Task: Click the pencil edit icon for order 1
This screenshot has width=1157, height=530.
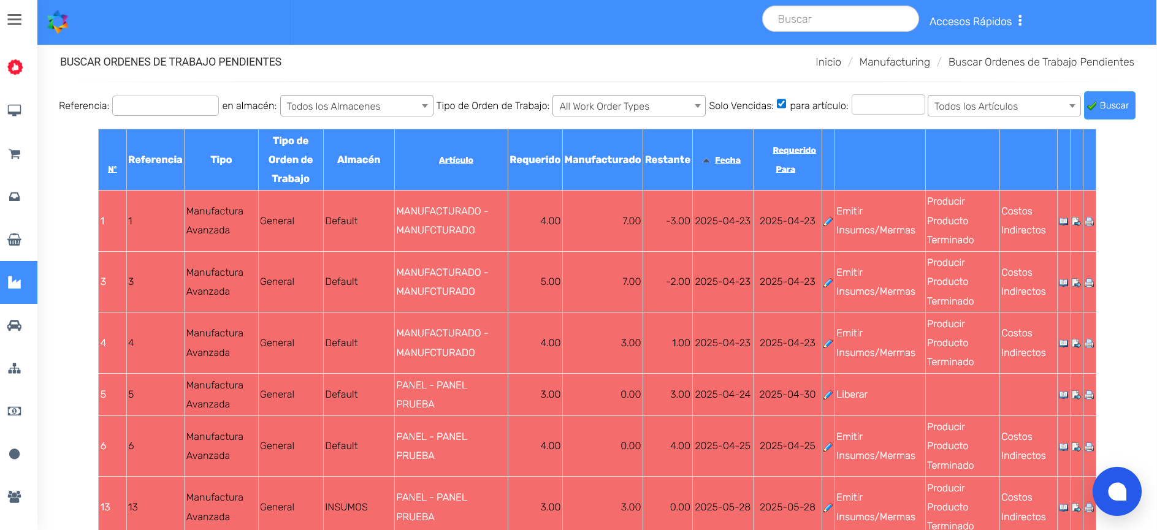Action: click(x=828, y=222)
